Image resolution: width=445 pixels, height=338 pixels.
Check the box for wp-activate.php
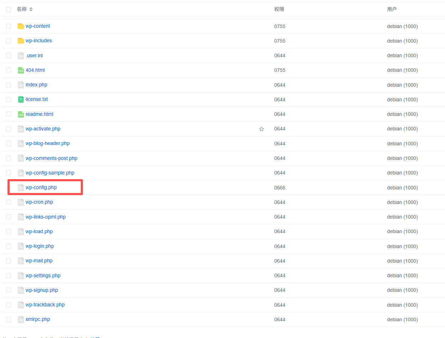[9, 129]
